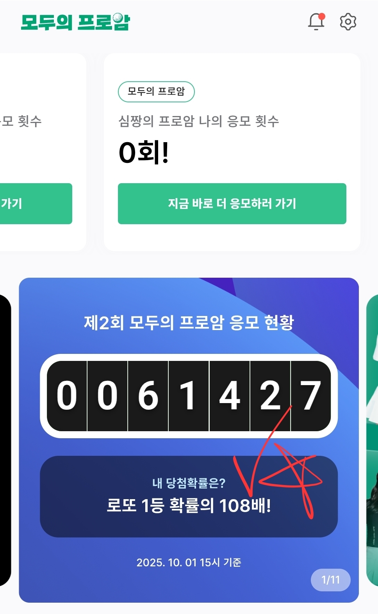Viewport: 378px width, 614px height.
Task: Click the 지금 바로 더 응모하러 가기 button
Action: (232, 203)
